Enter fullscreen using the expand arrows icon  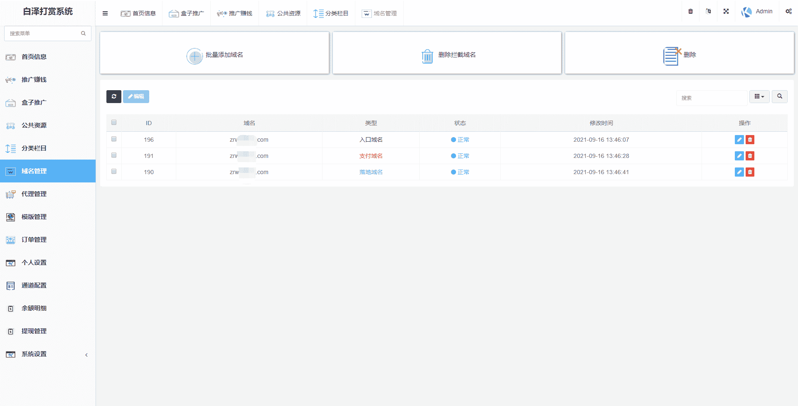726,11
